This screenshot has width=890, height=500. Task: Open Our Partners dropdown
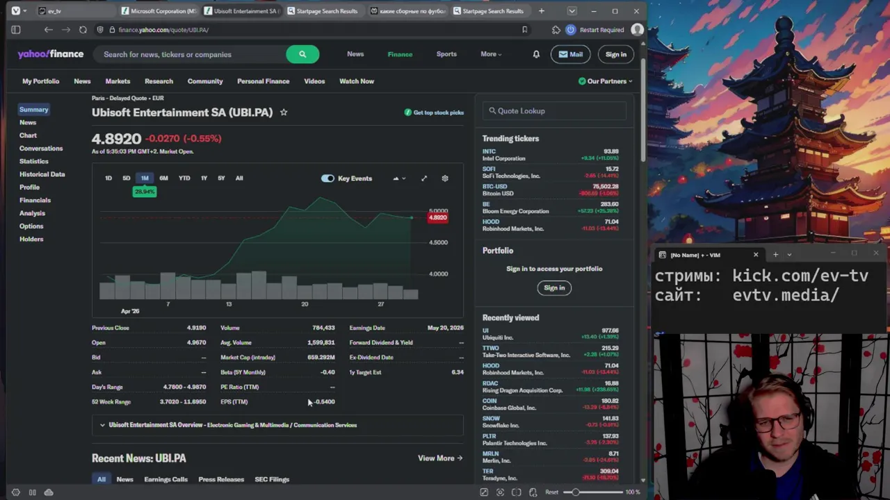(606, 81)
